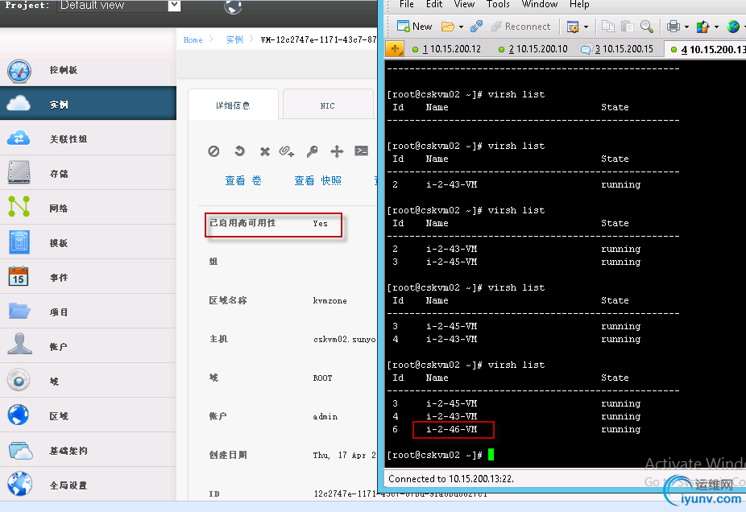Click the connect plug icon in Xshell toolbar
746x512 pixels.
pos(476,27)
